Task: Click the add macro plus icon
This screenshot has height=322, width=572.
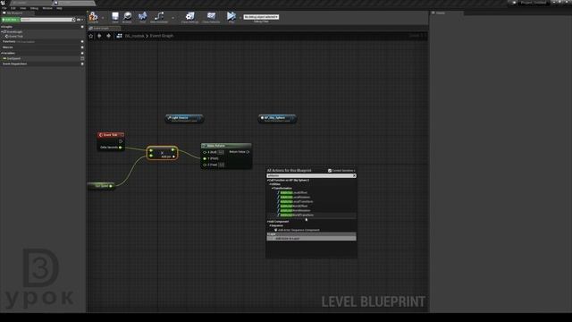Action: [82, 47]
